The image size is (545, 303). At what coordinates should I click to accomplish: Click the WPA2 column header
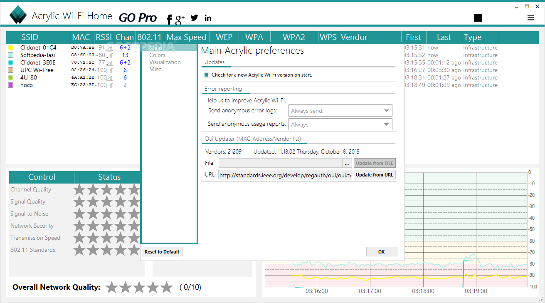click(294, 37)
